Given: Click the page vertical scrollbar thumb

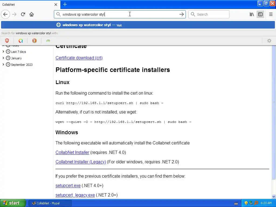Looking at the screenshot, I should [x=274, y=112].
